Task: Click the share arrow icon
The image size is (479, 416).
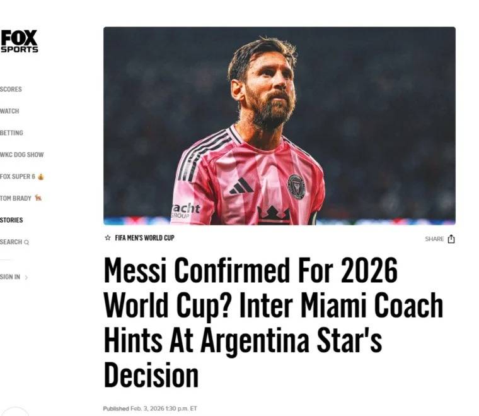Action: coord(451,239)
